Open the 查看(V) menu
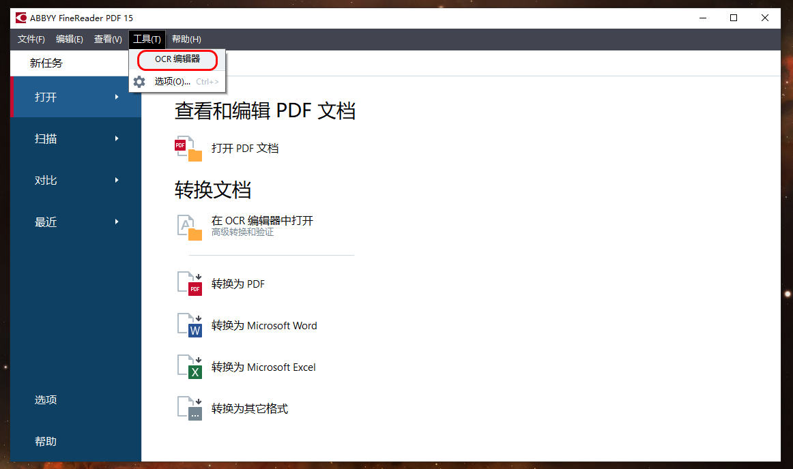 click(108, 40)
